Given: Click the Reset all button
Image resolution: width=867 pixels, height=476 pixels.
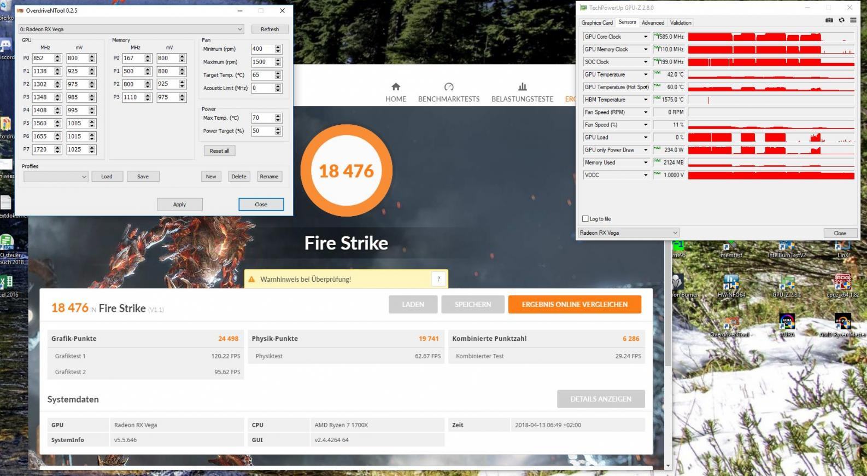Looking at the screenshot, I should coord(219,151).
